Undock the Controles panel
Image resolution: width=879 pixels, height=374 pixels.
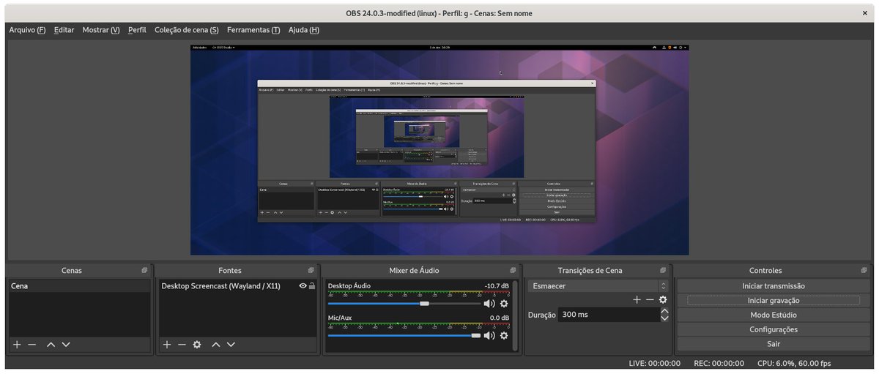864,271
